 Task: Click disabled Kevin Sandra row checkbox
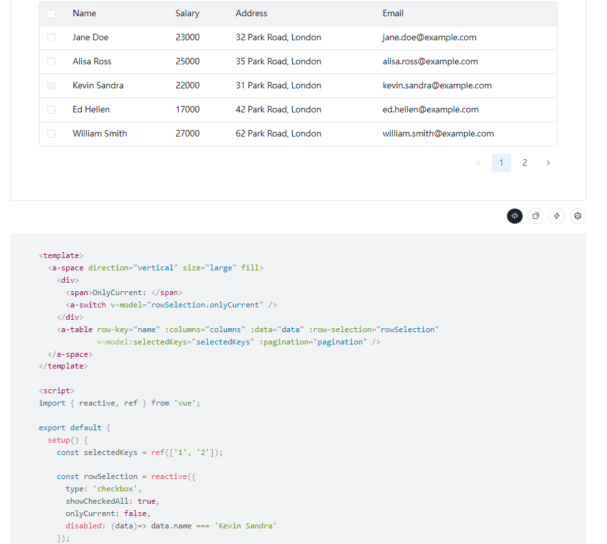(x=51, y=86)
